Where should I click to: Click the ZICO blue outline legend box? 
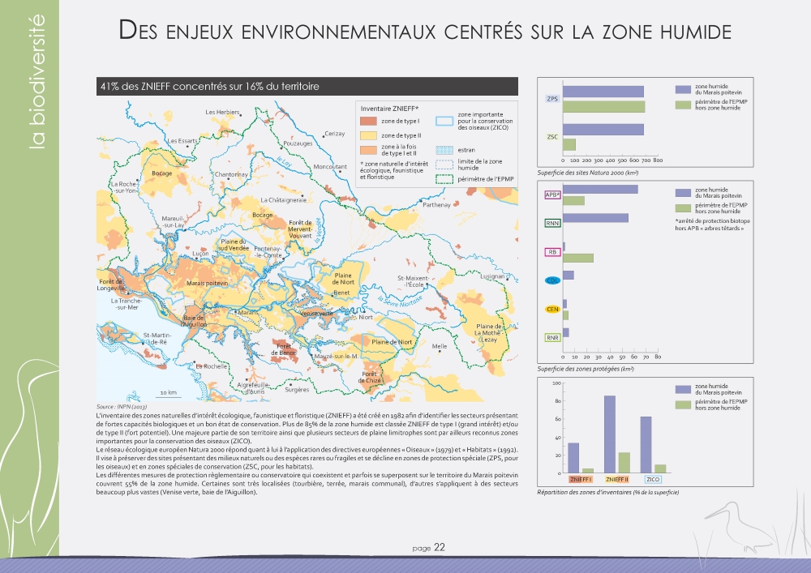(444, 122)
